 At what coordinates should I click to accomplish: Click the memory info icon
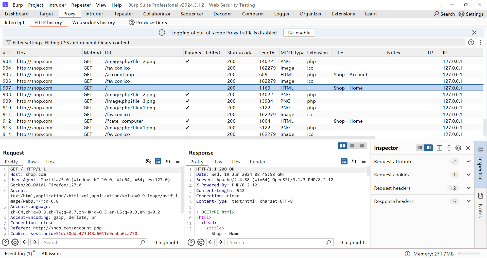click(x=407, y=254)
